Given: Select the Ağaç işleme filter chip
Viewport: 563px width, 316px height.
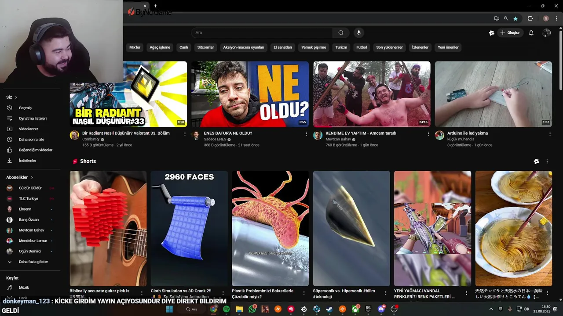Looking at the screenshot, I should pyautogui.click(x=160, y=47).
